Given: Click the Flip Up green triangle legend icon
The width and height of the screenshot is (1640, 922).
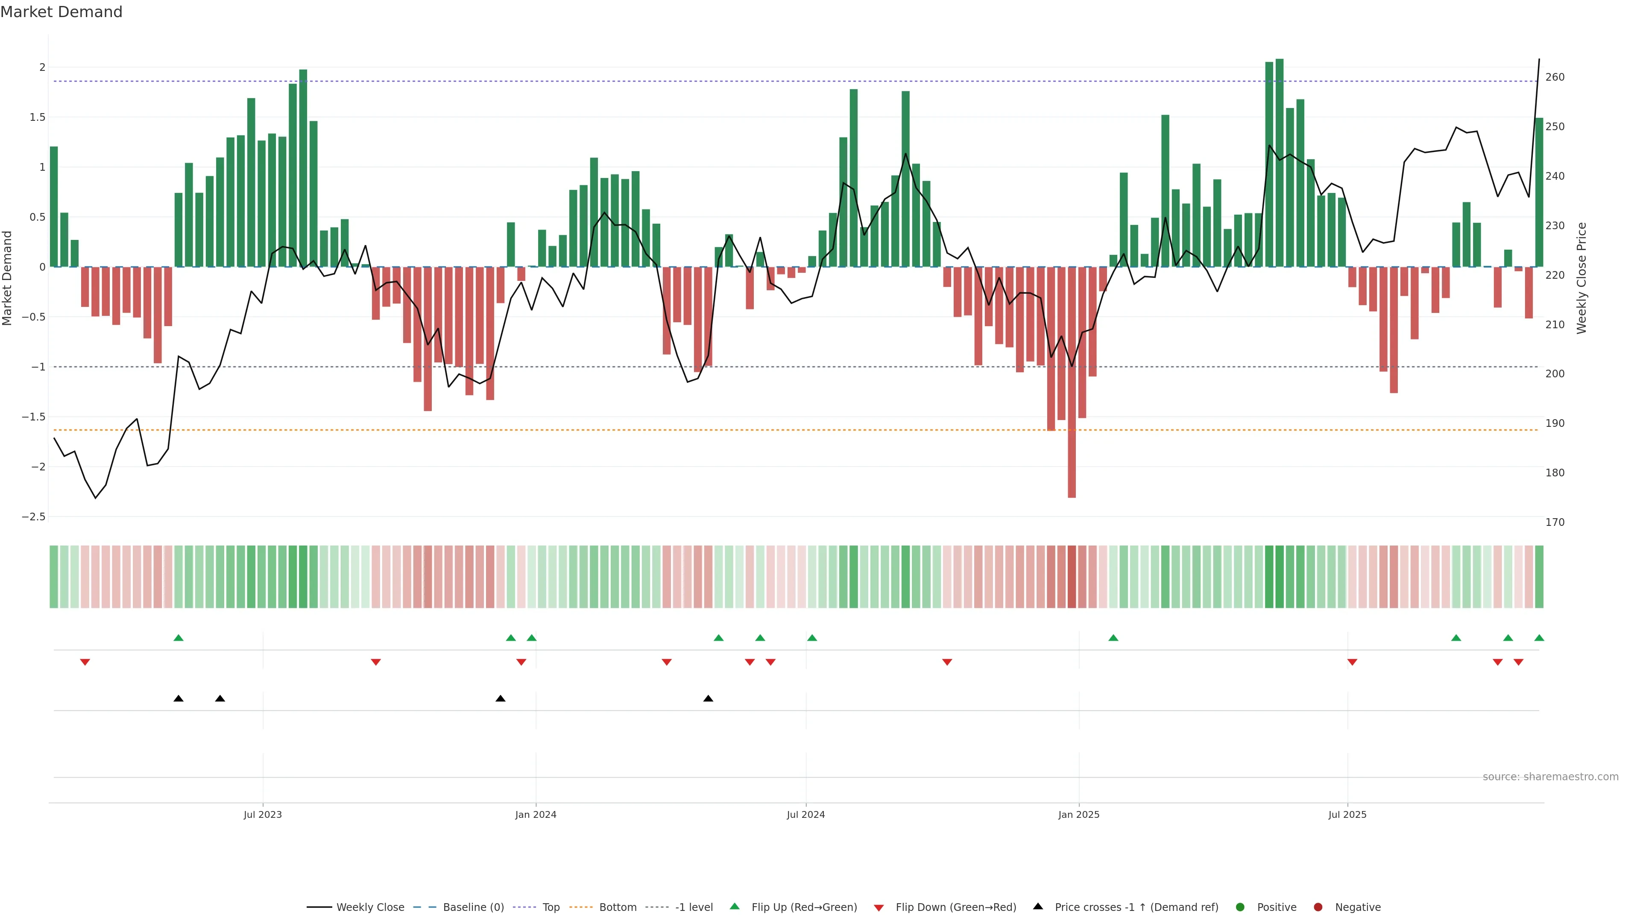Looking at the screenshot, I should tap(734, 906).
